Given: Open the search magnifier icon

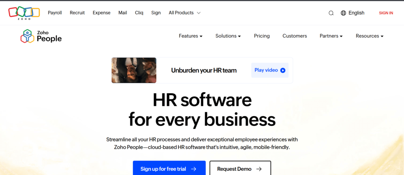Looking at the screenshot, I should pos(331,13).
